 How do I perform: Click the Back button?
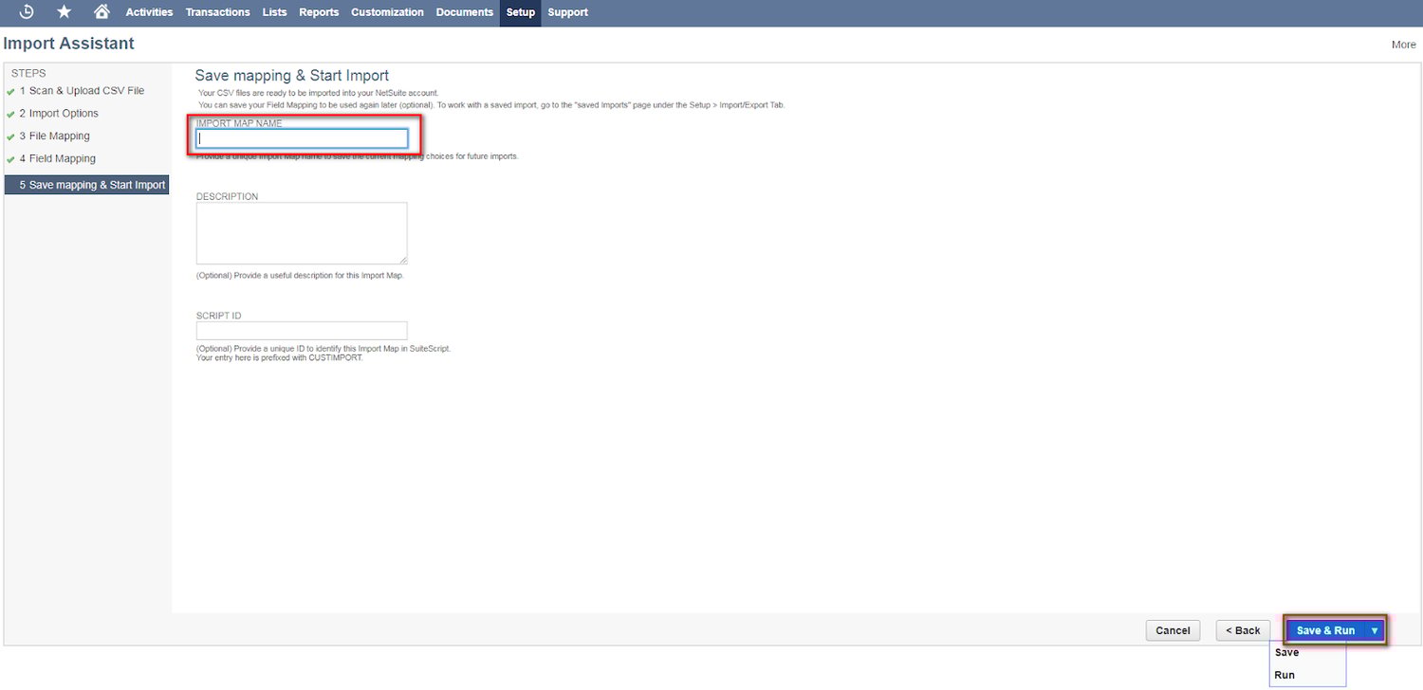pyautogui.click(x=1243, y=629)
